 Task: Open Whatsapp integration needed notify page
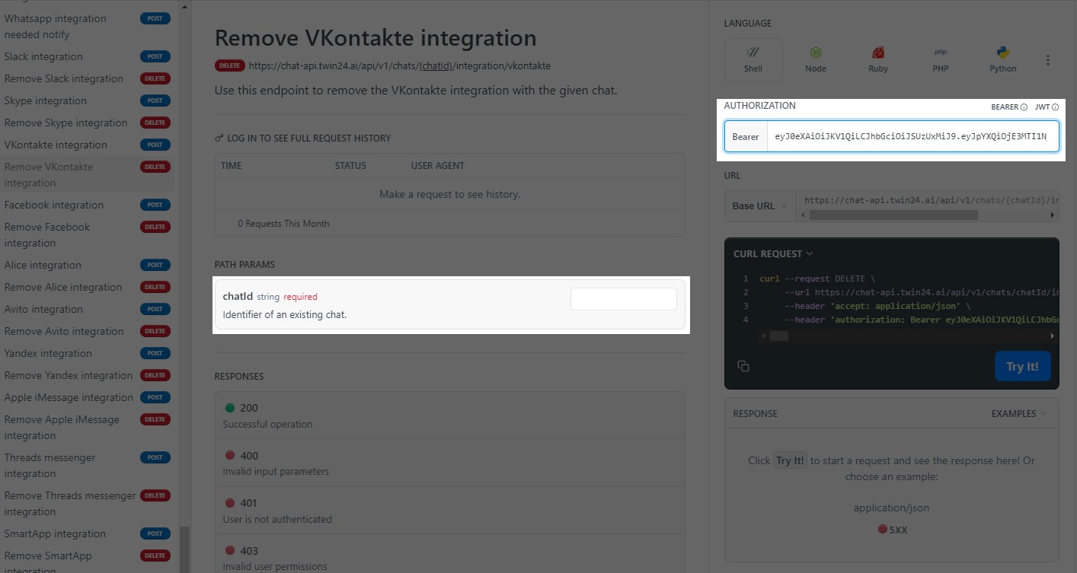pyautogui.click(x=88, y=26)
